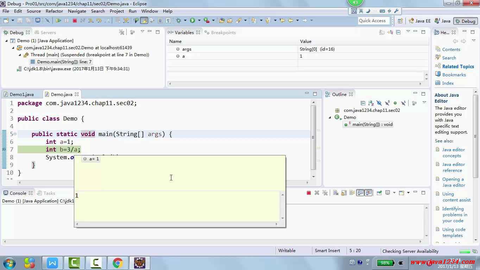Click the Back navigation arrow in toolbar
The image size is (480, 270).
(x=291, y=21)
